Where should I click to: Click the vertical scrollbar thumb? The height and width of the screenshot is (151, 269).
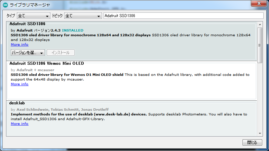(x=260, y=45)
